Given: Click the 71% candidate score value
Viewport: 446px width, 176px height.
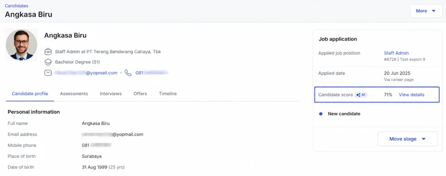Looking at the screenshot, I should click(388, 95).
